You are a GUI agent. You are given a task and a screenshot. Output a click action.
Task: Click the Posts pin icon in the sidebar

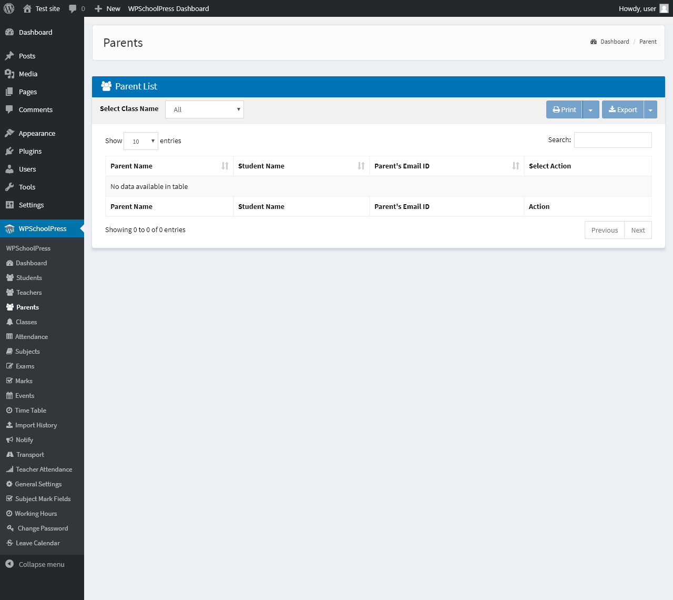(9, 56)
